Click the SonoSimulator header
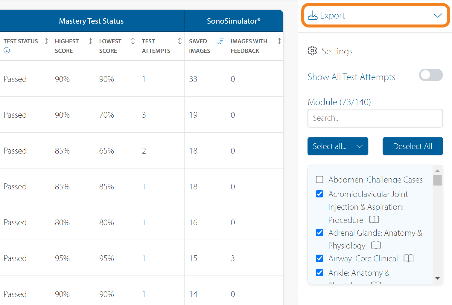452x305 pixels. tap(234, 21)
